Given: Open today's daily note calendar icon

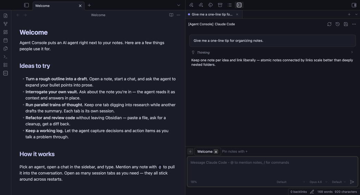Looking at the screenshot, I should [5, 40].
